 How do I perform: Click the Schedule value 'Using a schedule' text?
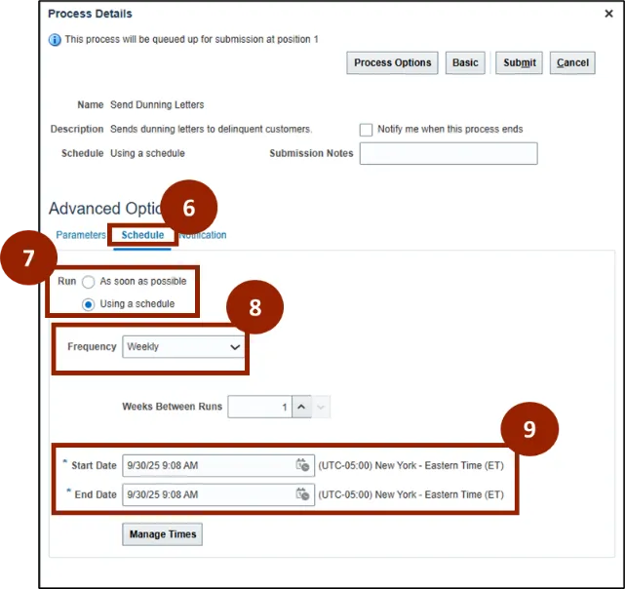147,153
